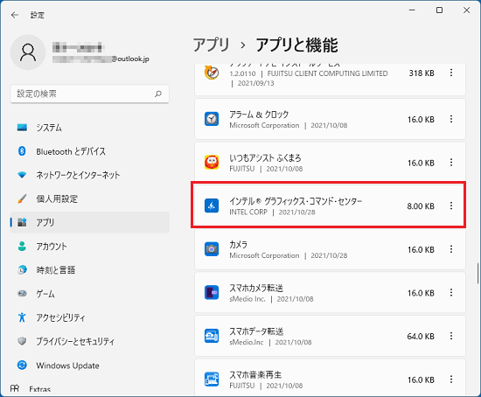Viewport: 481px width, 397px height.
Task: Click the スマホデータ転送 64.0 KB size
Action: [421, 337]
